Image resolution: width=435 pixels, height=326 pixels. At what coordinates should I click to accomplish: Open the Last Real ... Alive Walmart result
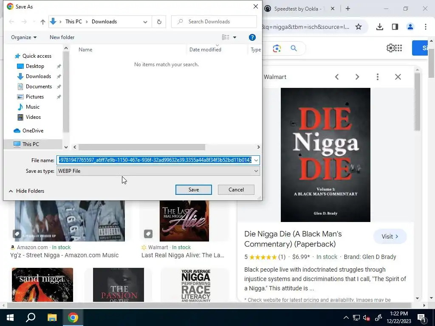183,255
